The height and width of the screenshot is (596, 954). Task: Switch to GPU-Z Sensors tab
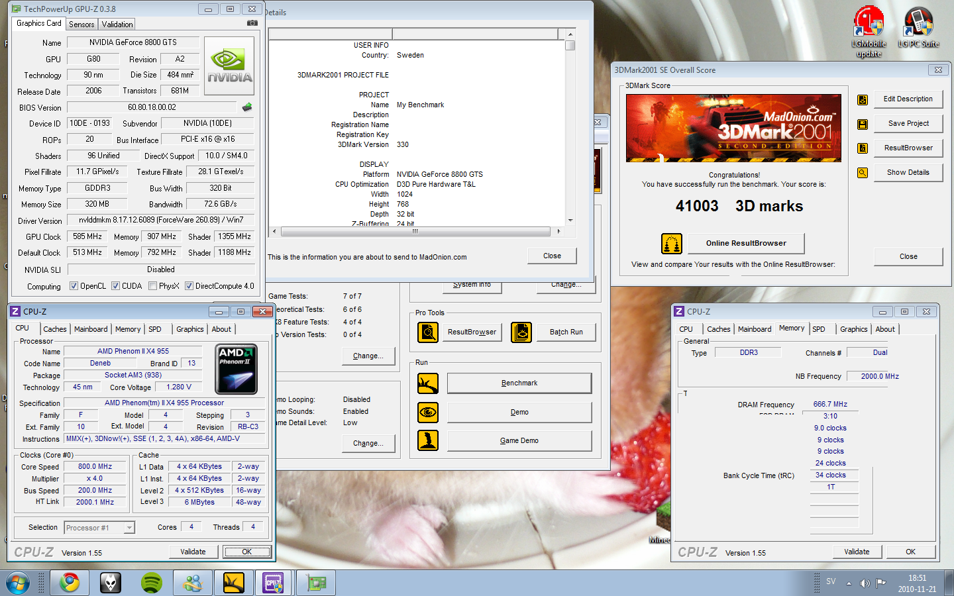click(x=81, y=25)
